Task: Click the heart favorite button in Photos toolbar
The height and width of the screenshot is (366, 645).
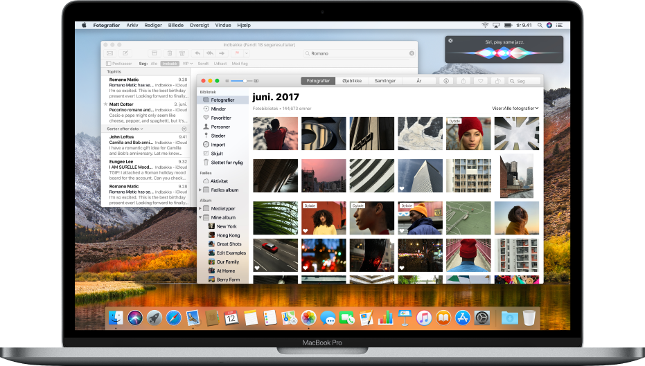Action: pos(481,81)
